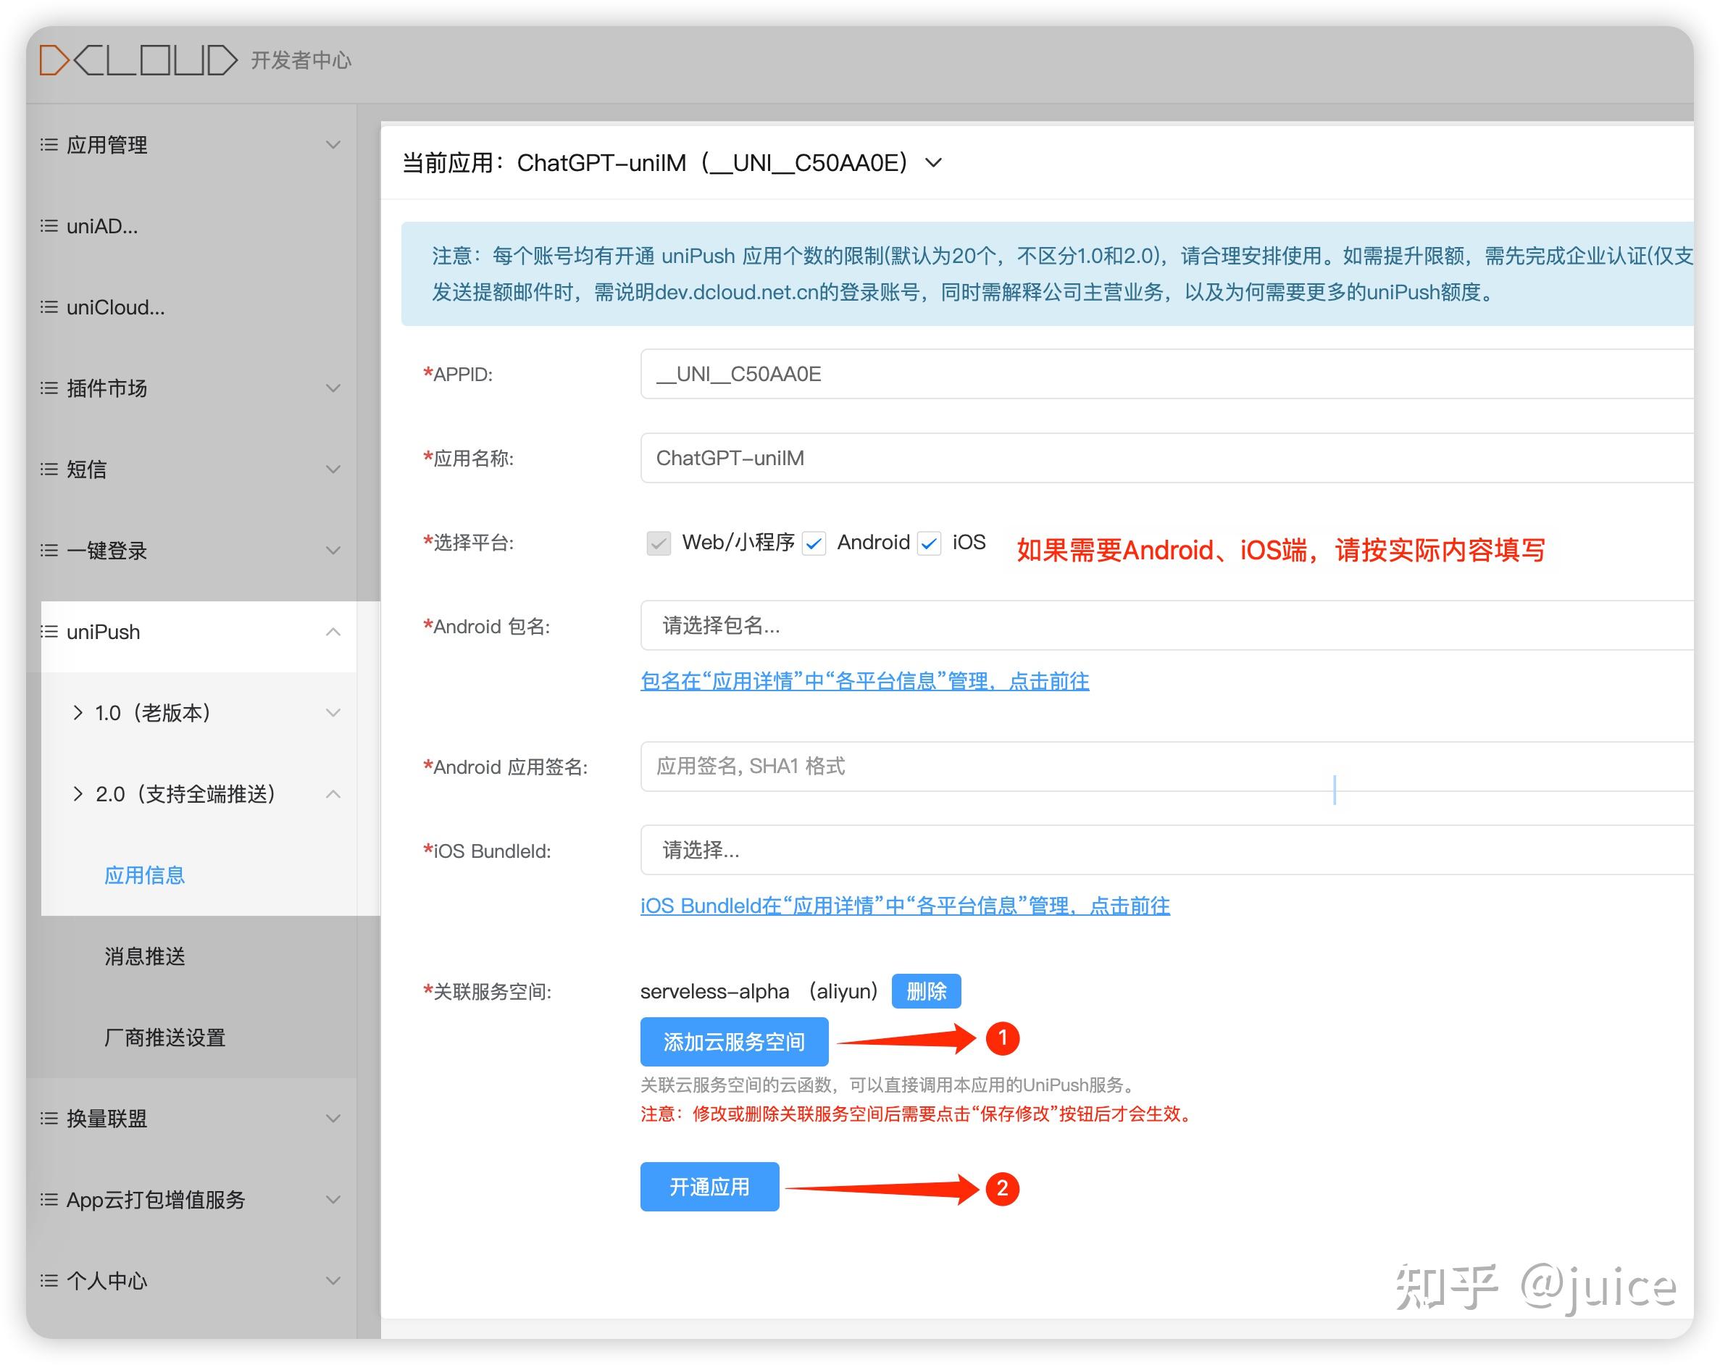The height and width of the screenshot is (1365, 1720).
Task: Select 应用管理 in the sidebar
Action: (107, 144)
